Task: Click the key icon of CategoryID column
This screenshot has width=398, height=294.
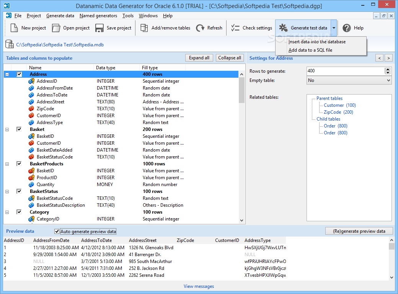Action: coord(31,219)
